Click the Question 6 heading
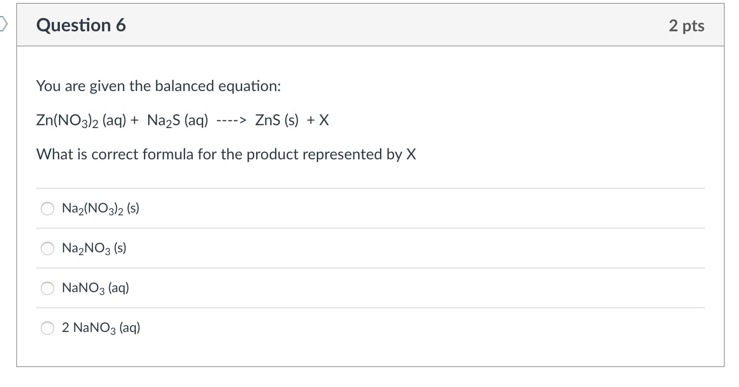This screenshot has height=387, width=739. [x=81, y=25]
